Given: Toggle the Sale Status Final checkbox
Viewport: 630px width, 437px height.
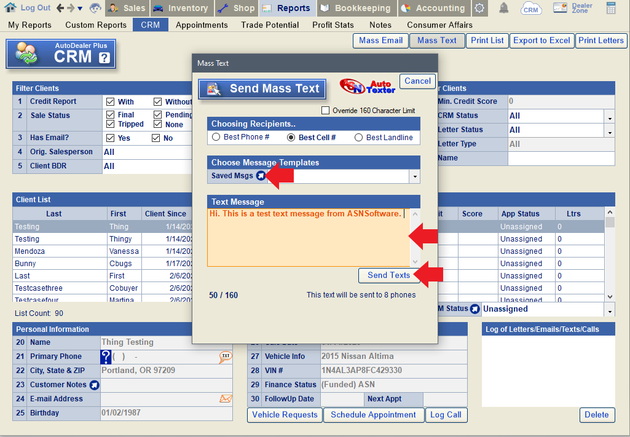Looking at the screenshot, I should [x=111, y=115].
